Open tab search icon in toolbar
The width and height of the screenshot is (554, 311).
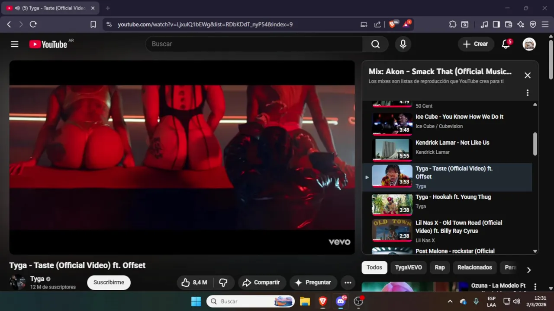pyautogui.click(x=465, y=24)
